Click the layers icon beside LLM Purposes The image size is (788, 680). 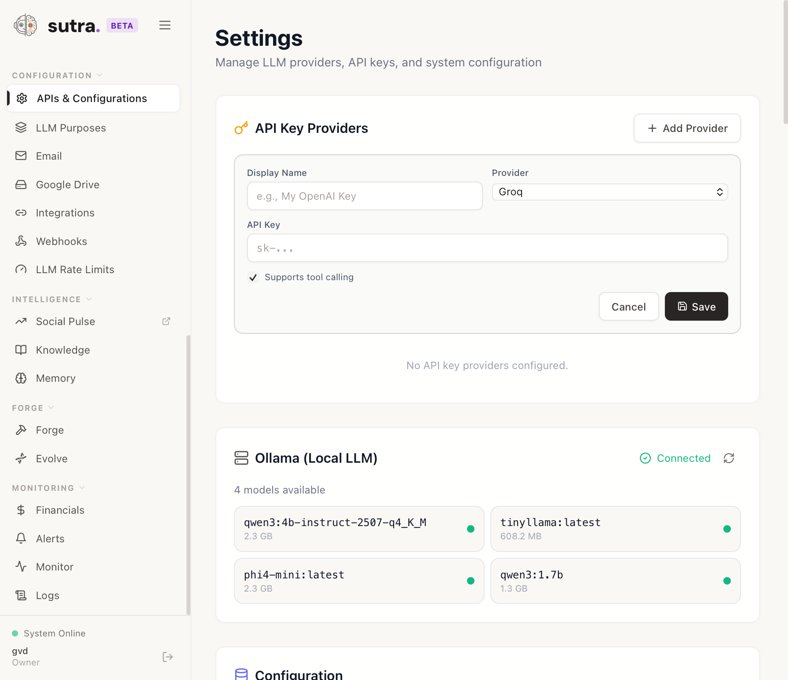point(21,128)
